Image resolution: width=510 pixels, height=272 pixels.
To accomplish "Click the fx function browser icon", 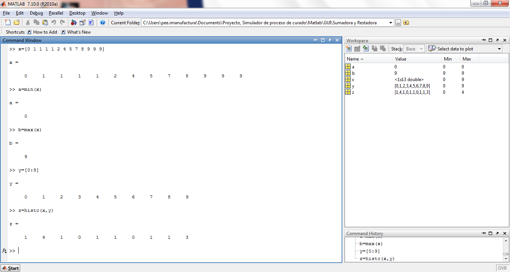I will tap(4, 250).
